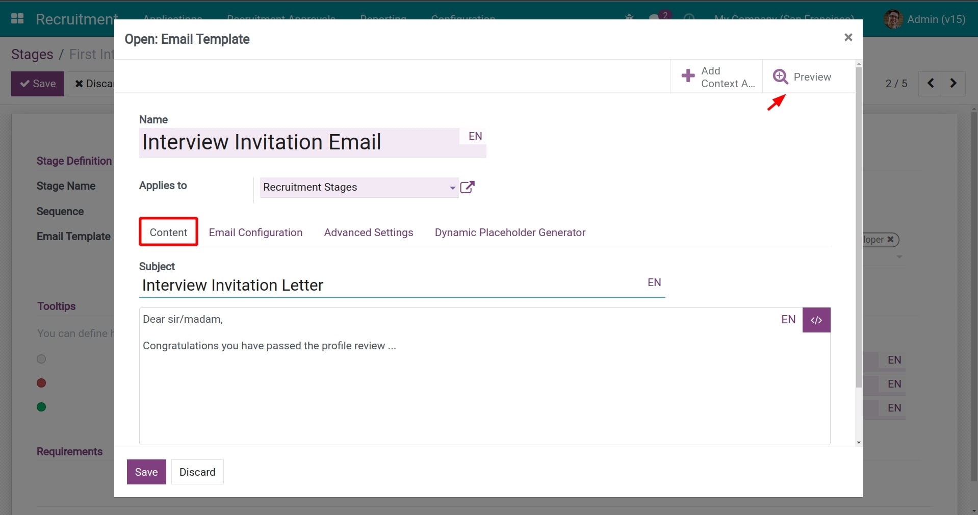Select the red kanban status circle
This screenshot has height=515, width=978.
[x=41, y=383]
